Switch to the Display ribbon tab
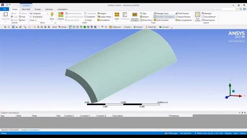Image resolution: width=247 pixels, height=138 pixels. tap(38, 9)
